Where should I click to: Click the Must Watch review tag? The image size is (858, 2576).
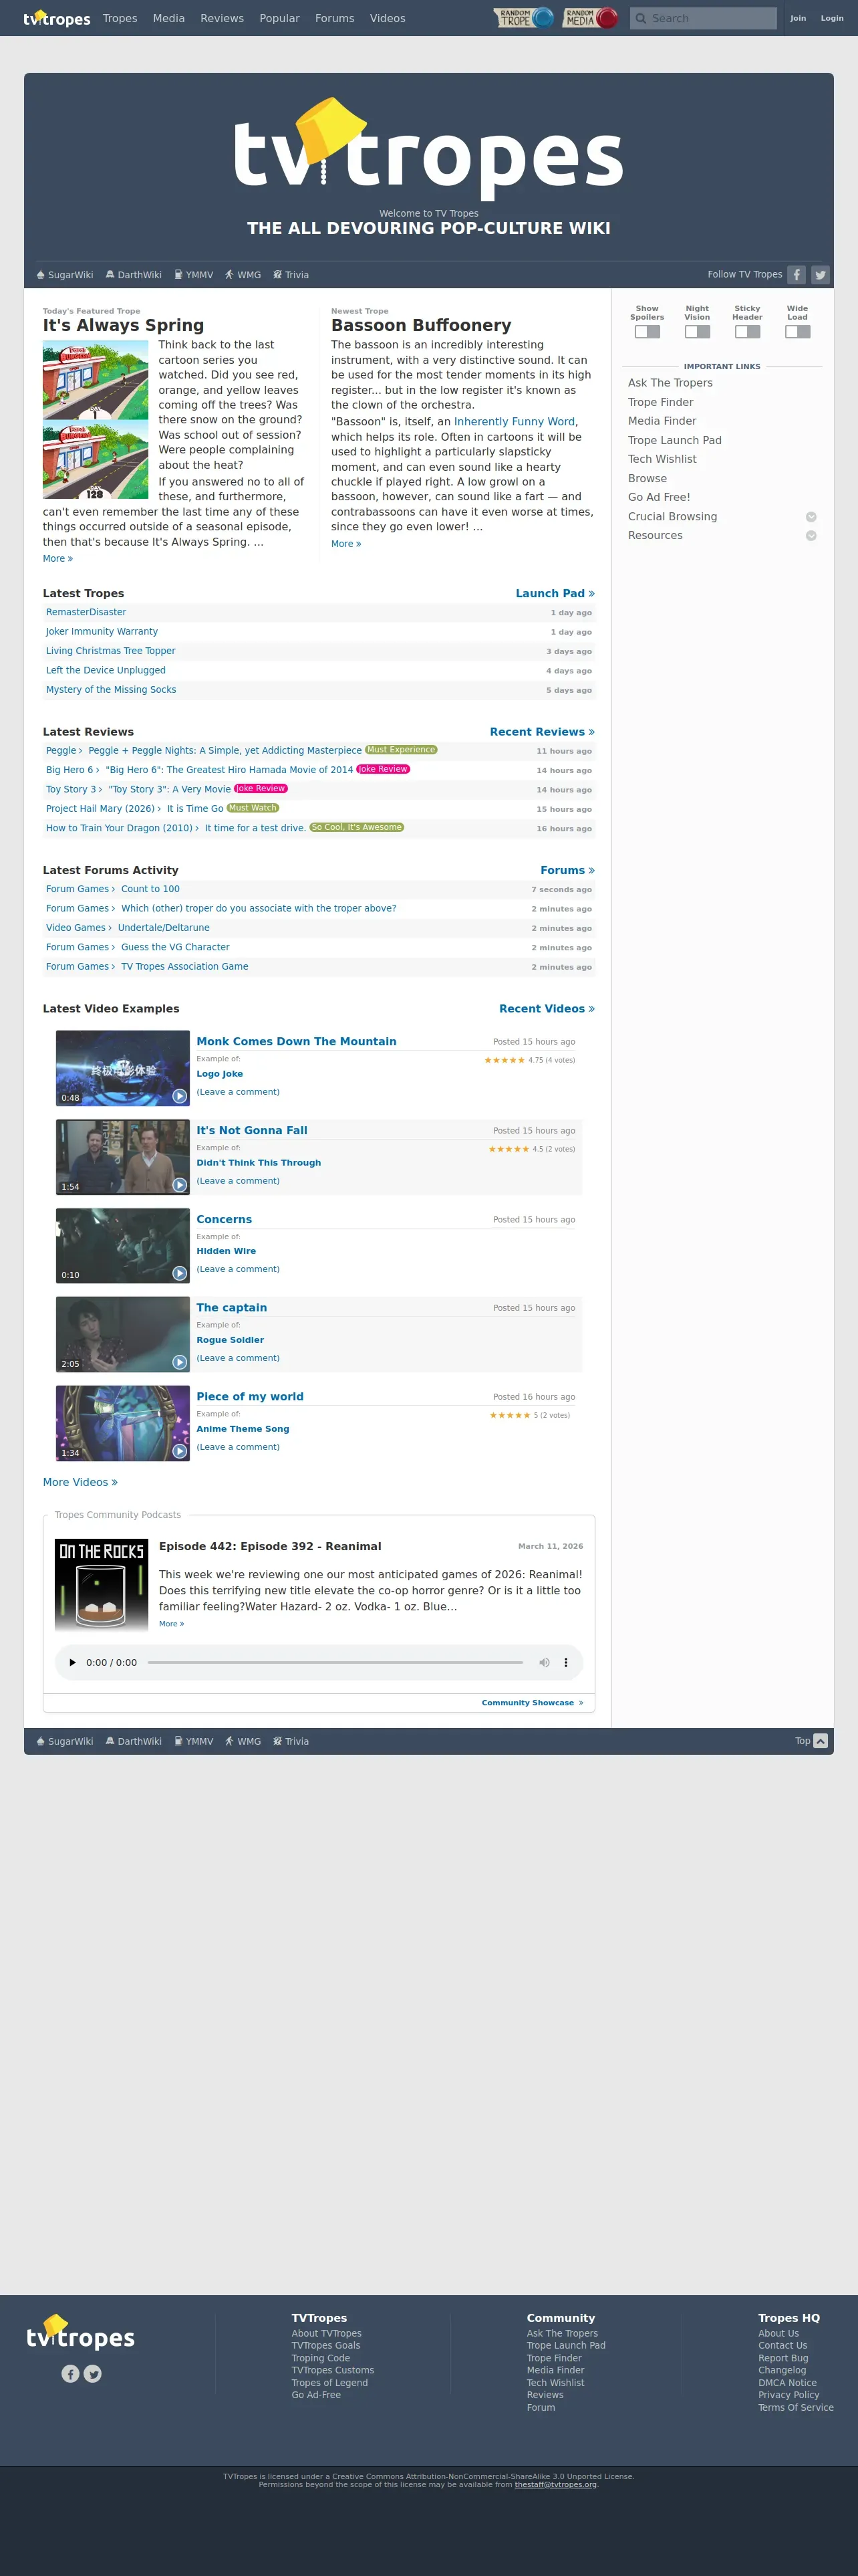point(253,808)
